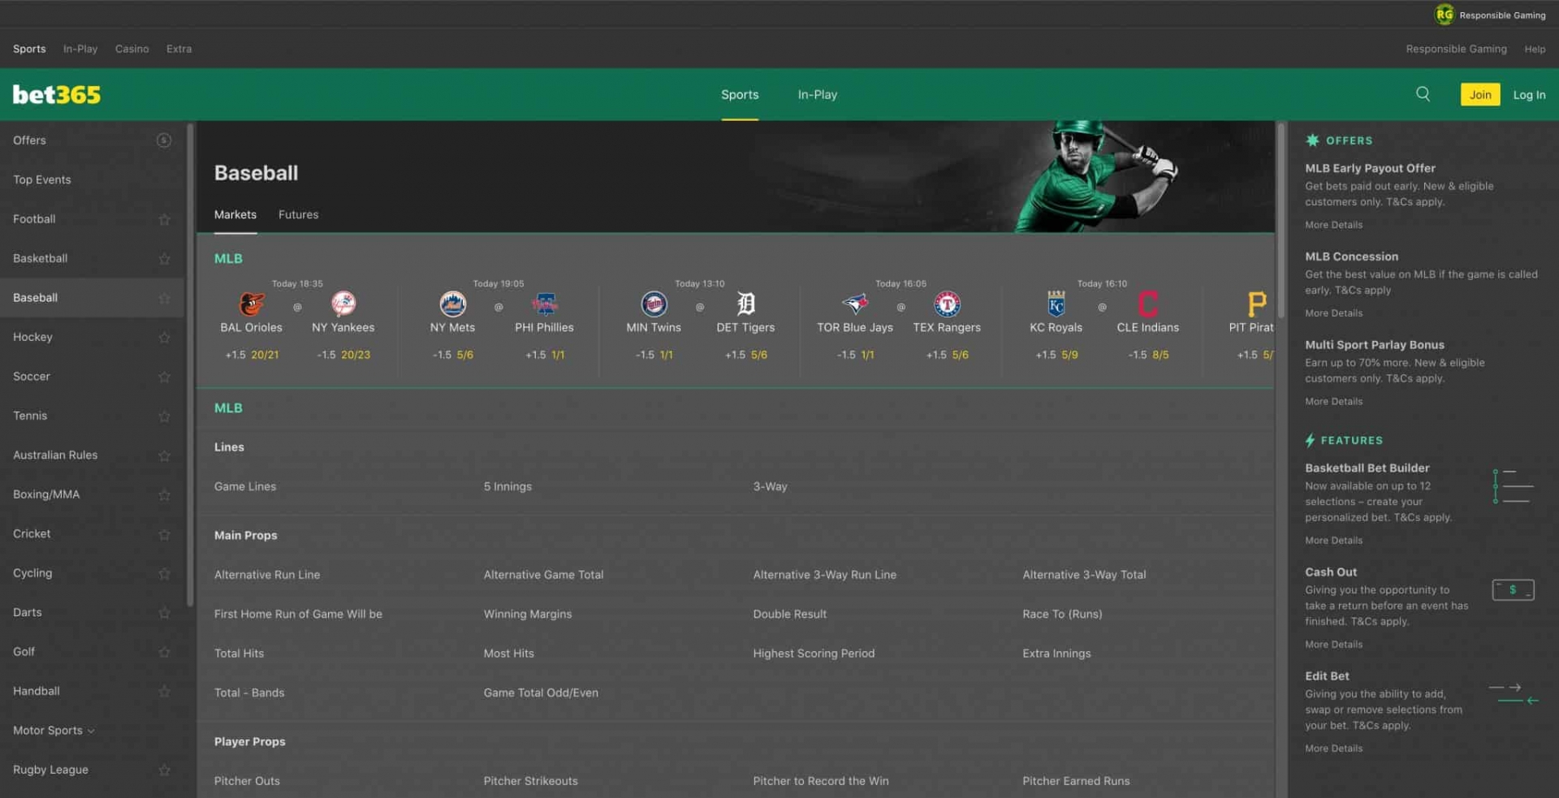
Task: Click the Cash Out feature icon
Action: (1512, 590)
